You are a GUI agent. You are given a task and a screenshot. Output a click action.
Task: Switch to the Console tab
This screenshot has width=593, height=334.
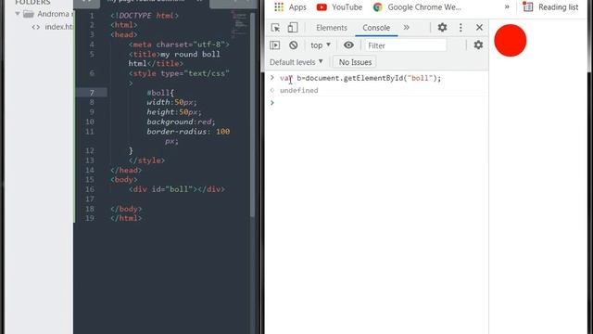click(x=376, y=28)
